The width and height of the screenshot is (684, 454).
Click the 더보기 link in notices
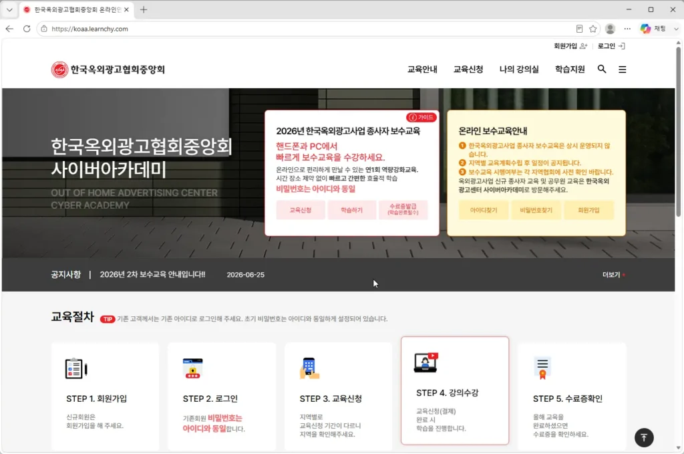pyautogui.click(x=613, y=275)
